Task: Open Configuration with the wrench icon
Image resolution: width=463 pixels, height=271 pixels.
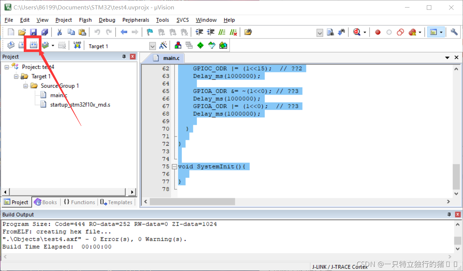Action: pyautogui.click(x=454, y=32)
